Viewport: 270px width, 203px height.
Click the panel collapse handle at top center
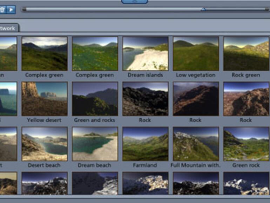135,2
